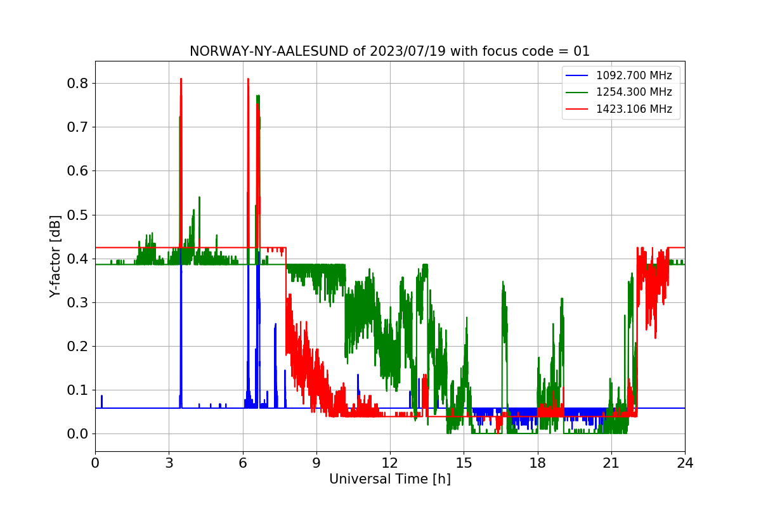761x507 pixels.
Task: Click the Universal Time [h] axis label
Action: pos(390,480)
